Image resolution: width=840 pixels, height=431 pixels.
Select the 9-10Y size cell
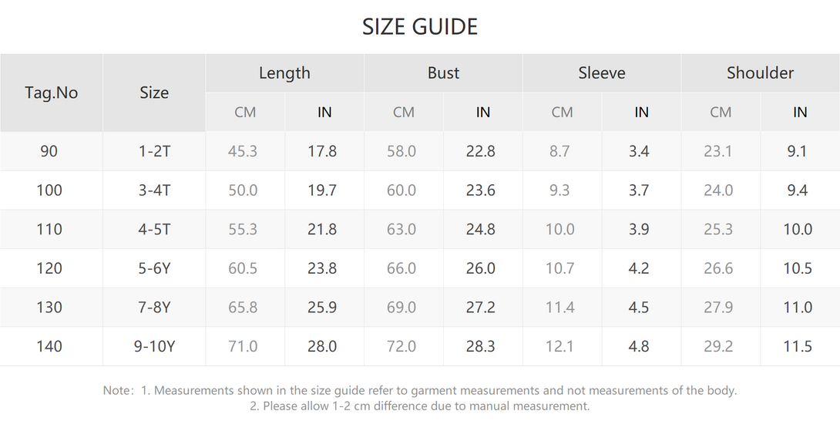[154, 346]
